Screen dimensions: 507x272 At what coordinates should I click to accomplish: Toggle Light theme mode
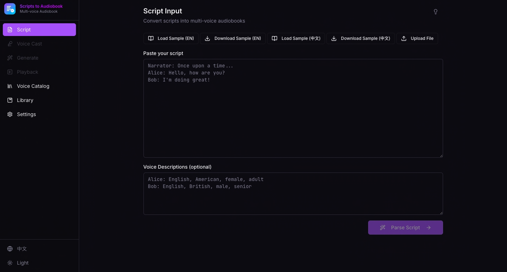click(23, 263)
